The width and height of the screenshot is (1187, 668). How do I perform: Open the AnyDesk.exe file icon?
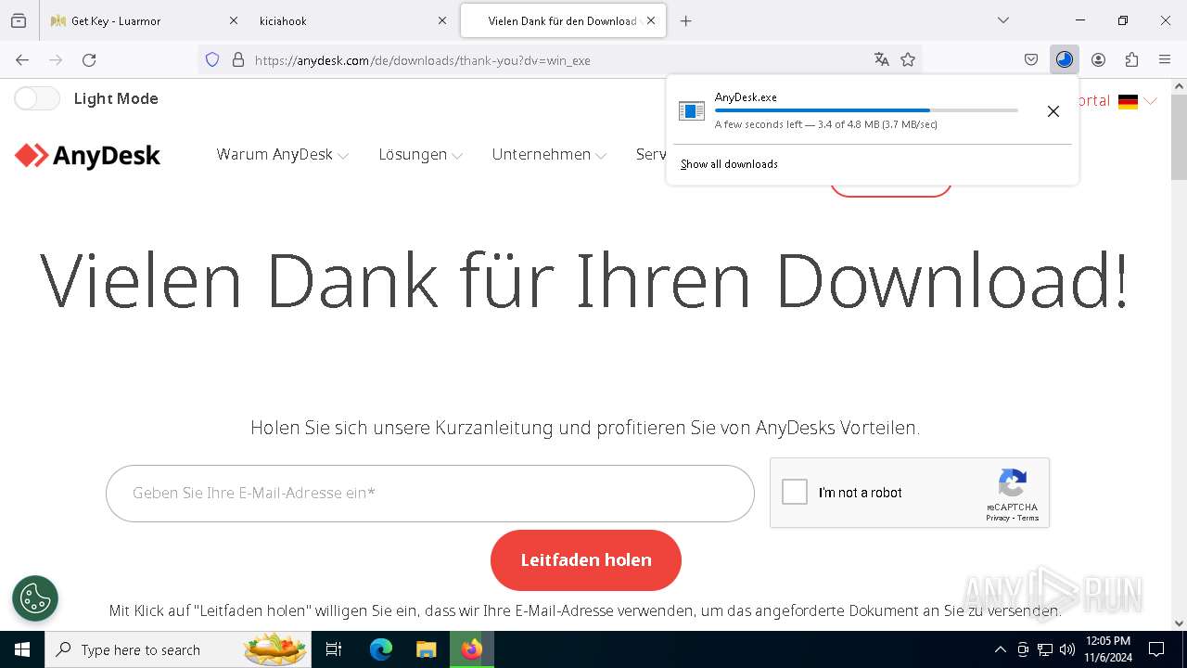tap(692, 111)
